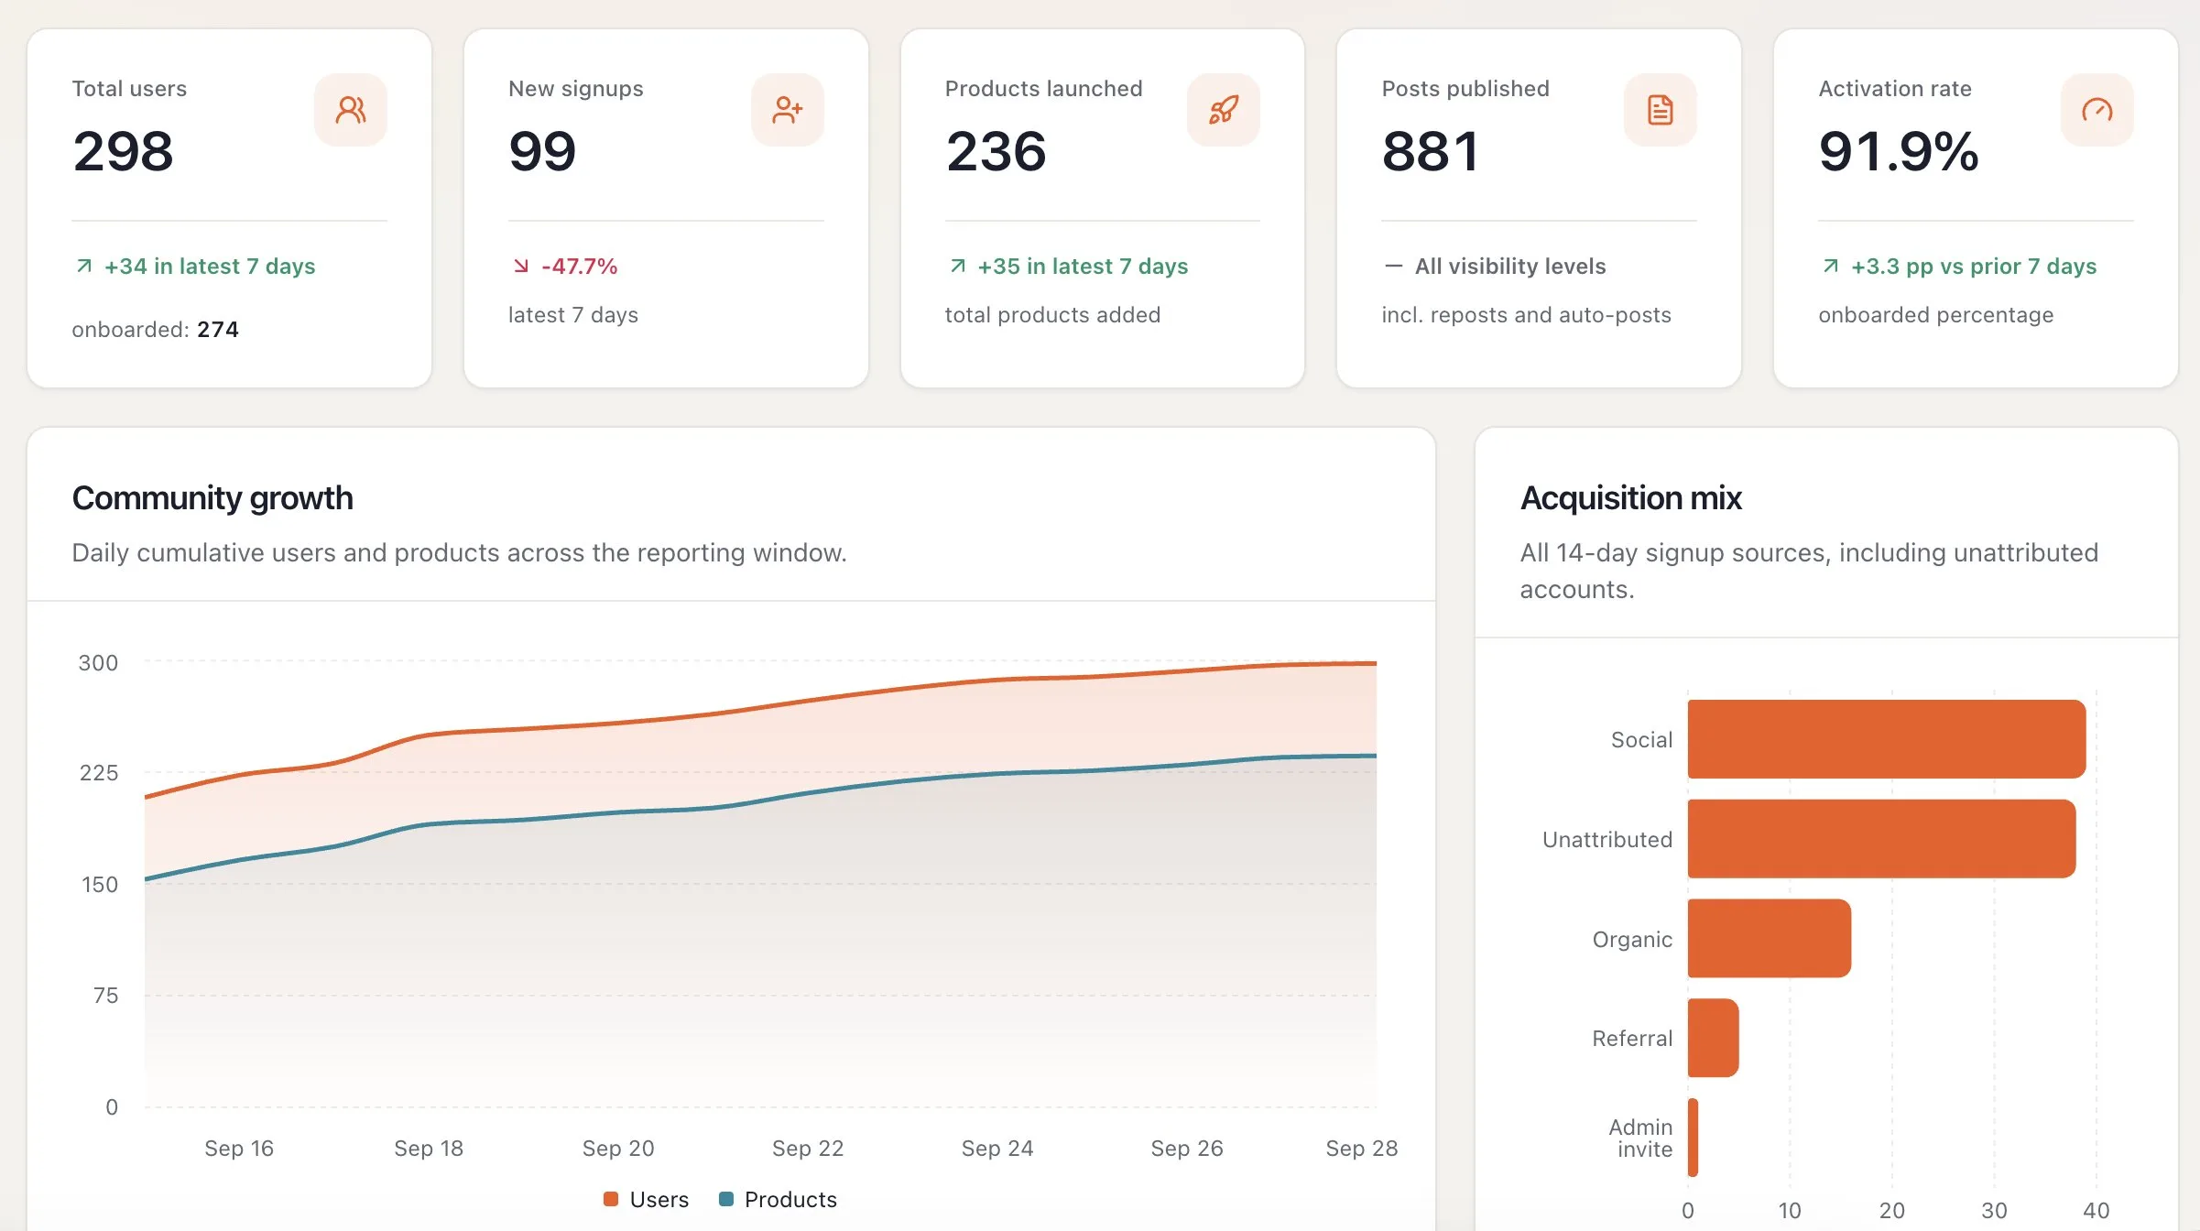Click the Social bar in Acquisition mix
The width and height of the screenshot is (2200, 1231).
(1887, 739)
